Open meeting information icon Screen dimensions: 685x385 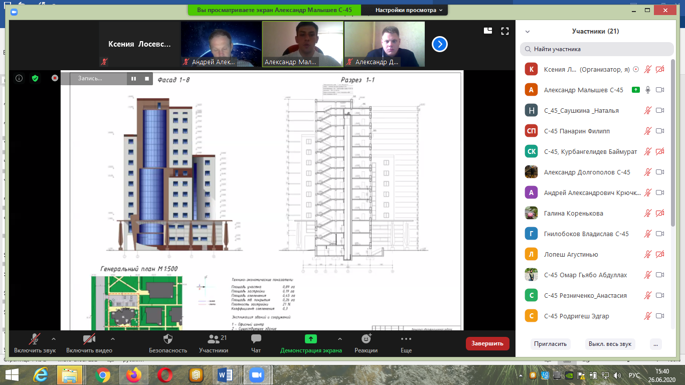19,78
